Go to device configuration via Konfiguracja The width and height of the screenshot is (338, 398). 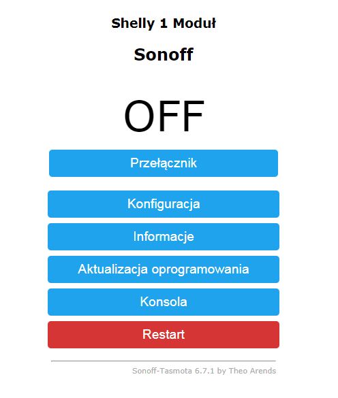[164, 204]
